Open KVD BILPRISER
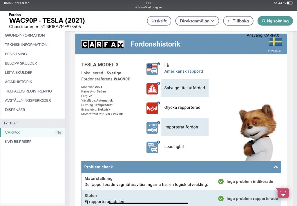This screenshot has width=297, height=206. click(x=18, y=141)
